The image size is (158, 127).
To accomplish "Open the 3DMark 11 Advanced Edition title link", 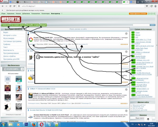I will [x=42, y=89].
